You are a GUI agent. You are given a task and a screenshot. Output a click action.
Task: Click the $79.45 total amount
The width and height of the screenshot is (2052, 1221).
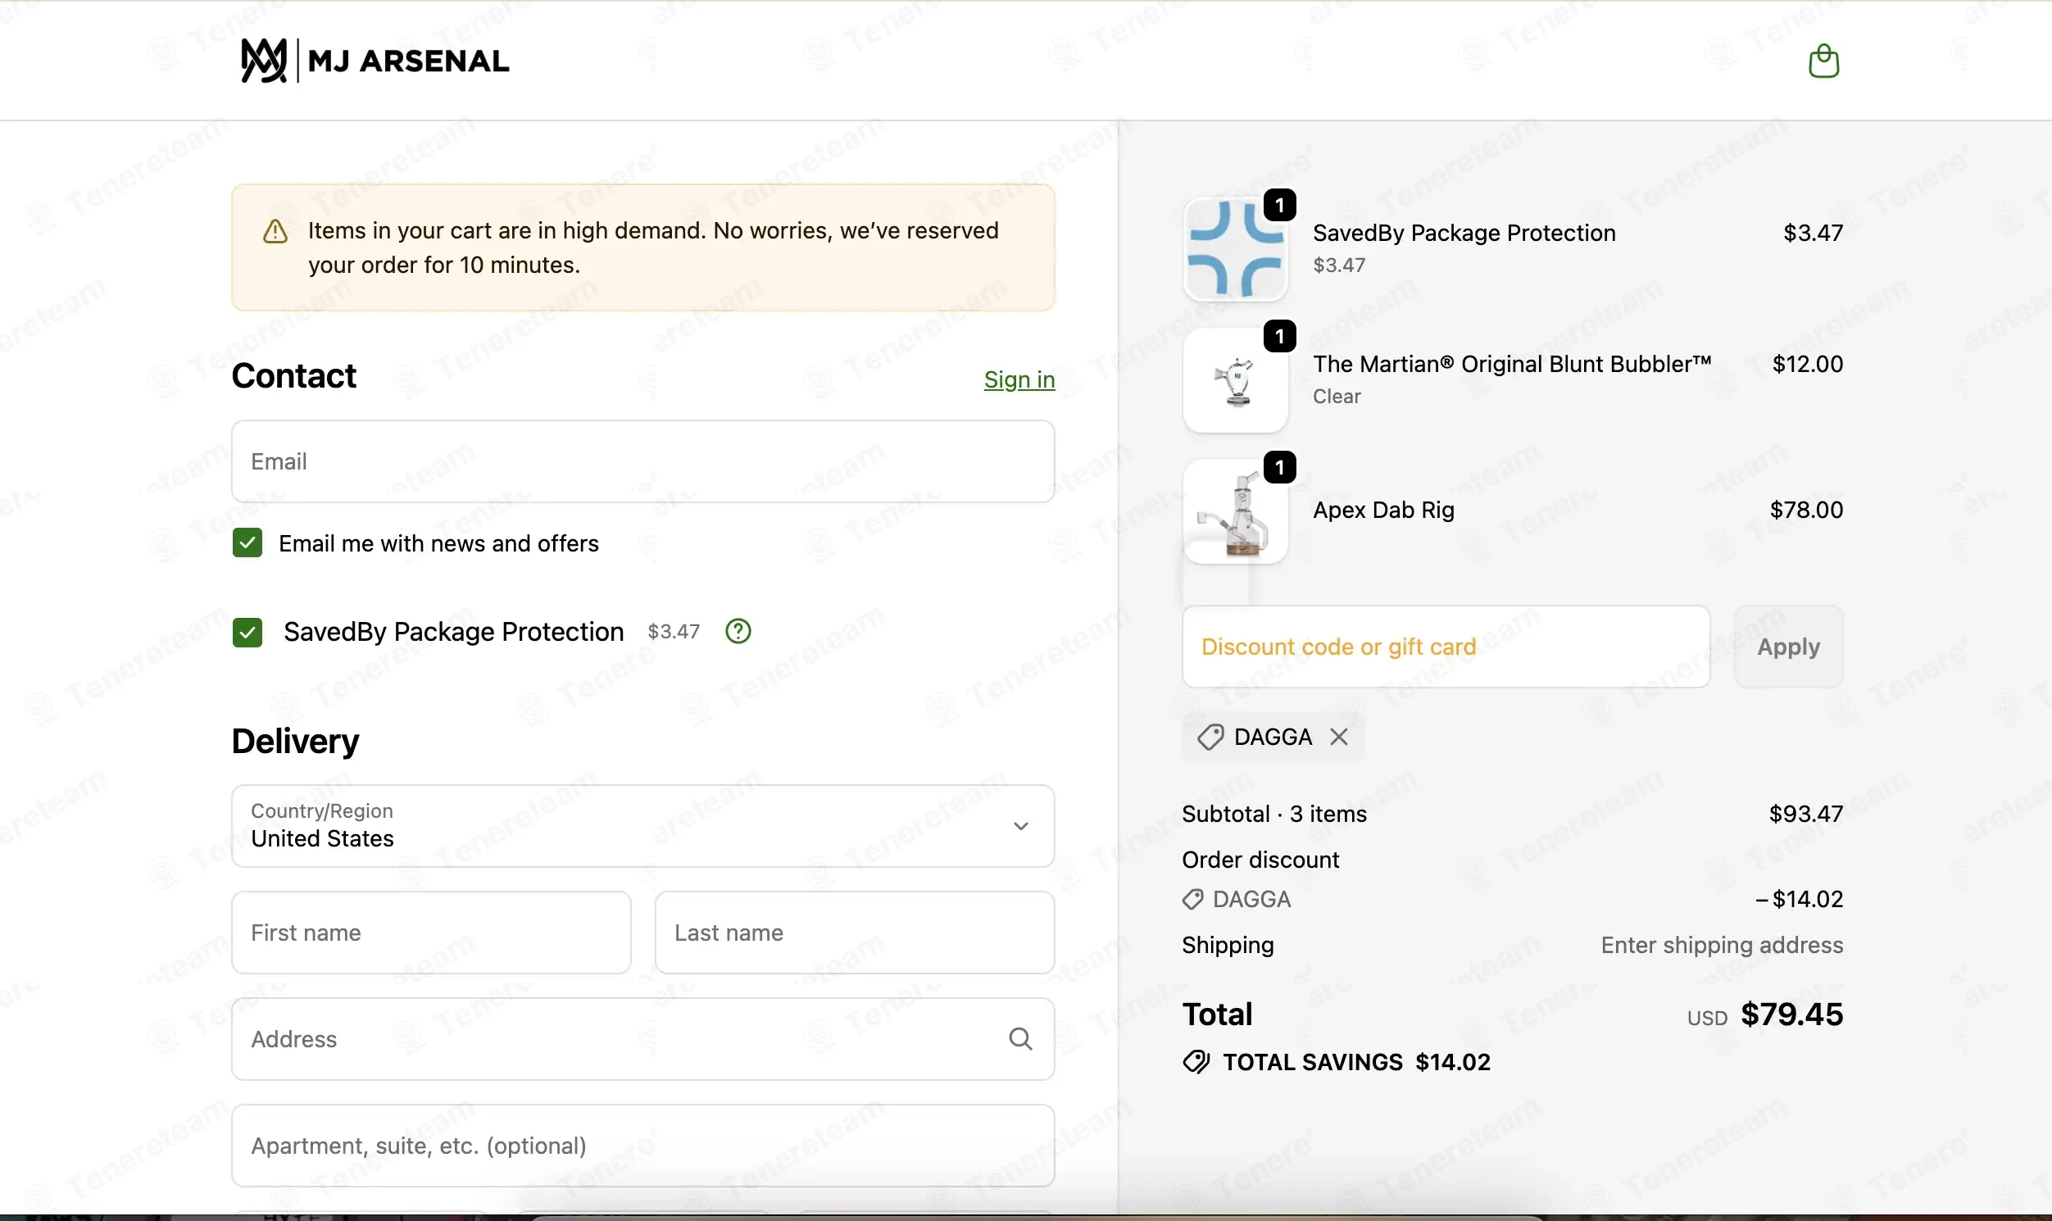1791,1014
